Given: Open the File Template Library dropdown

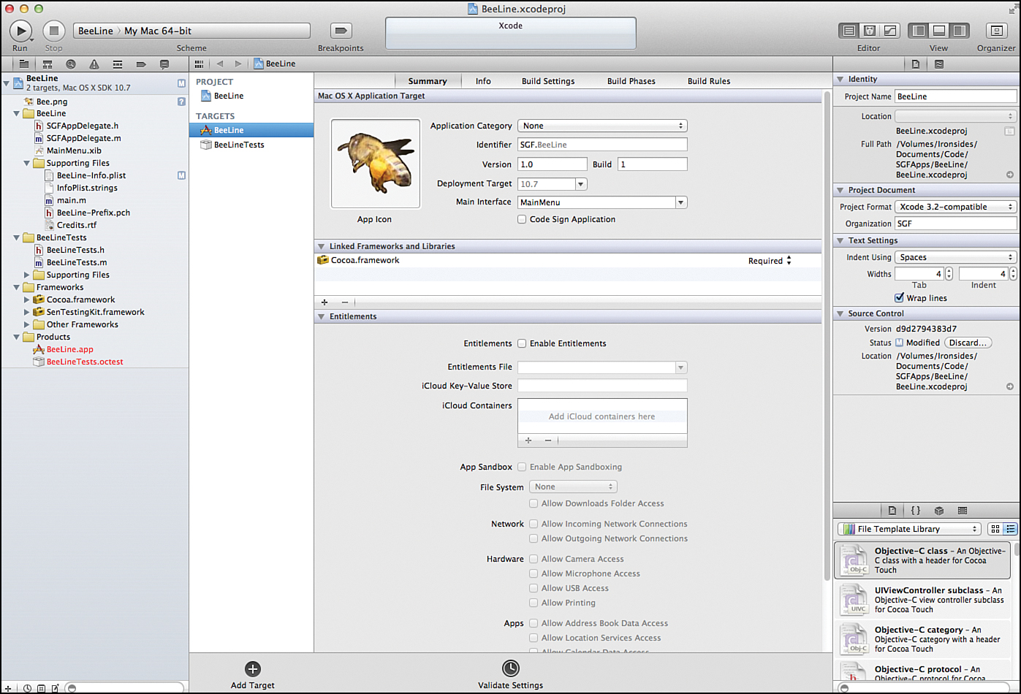Looking at the screenshot, I should (x=909, y=529).
